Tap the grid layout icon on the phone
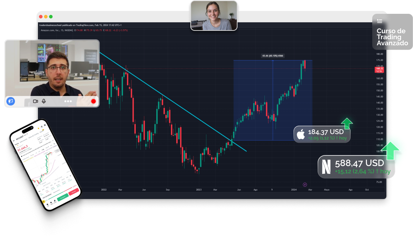 tap(45, 125)
